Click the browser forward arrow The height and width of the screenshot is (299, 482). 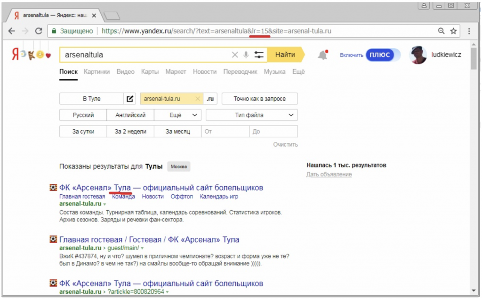pyautogui.click(x=25, y=31)
